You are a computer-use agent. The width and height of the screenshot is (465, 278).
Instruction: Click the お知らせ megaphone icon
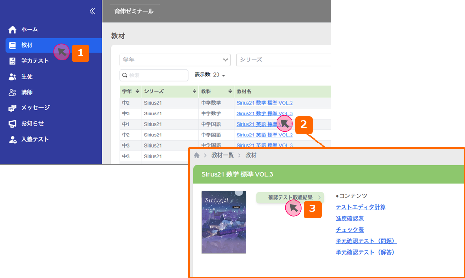coord(13,124)
